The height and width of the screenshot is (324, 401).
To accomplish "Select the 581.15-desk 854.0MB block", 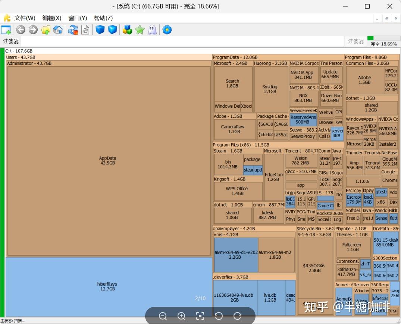I will point(386,242).
